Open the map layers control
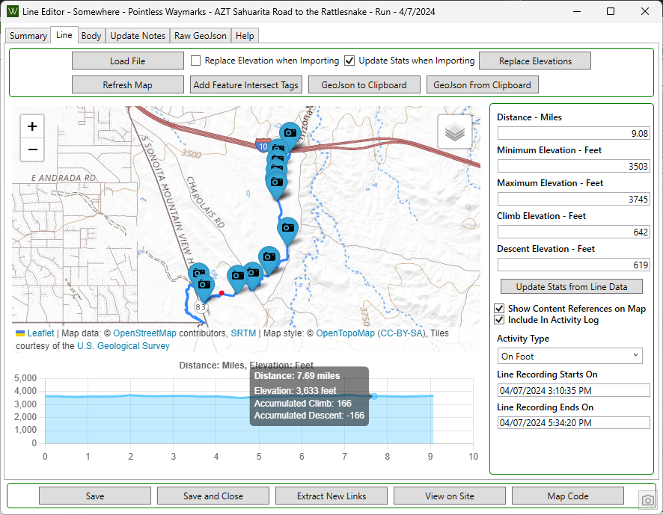Screen dimensions: 663x515 [x=455, y=132]
